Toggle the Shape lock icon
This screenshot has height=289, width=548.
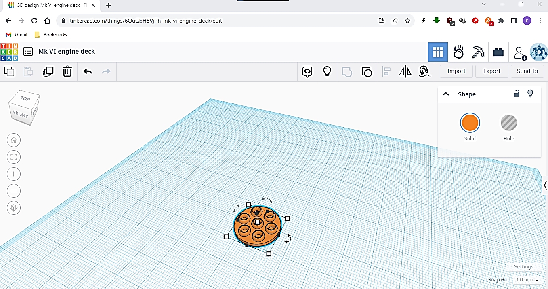click(x=517, y=94)
